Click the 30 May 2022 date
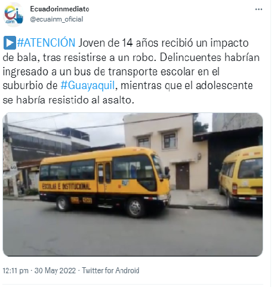Viewport: 274px width, 287px height. click(x=55, y=271)
